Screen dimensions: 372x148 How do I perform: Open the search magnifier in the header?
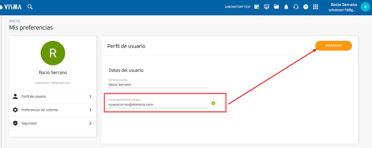pos(30,7)
